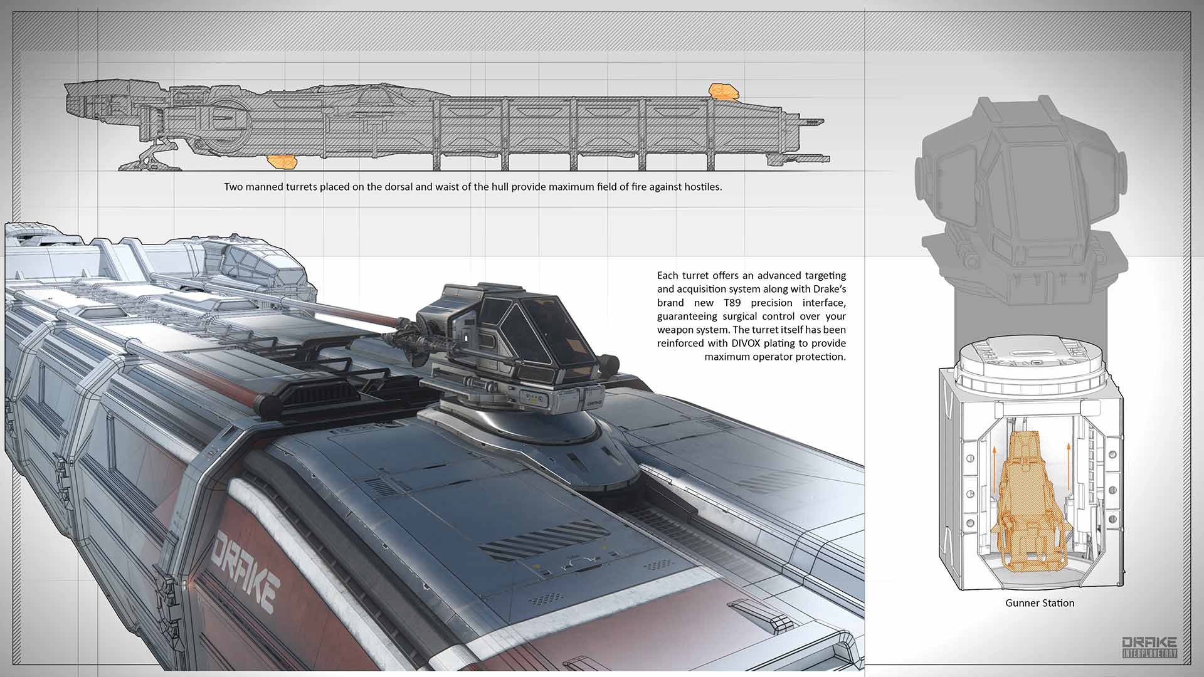Click the 'Each turret offers' description paragraph

pyautogui.click(x=751, y=316)
